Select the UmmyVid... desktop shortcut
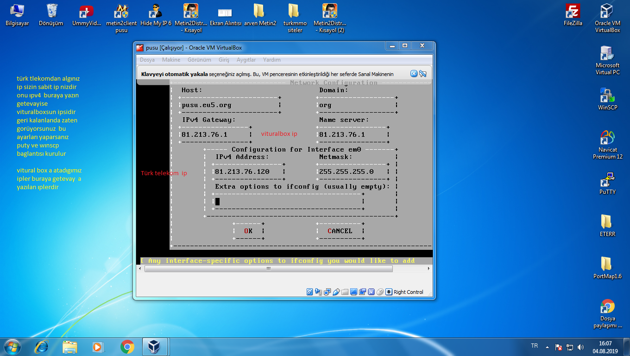 pyautogui.click(x=87, y=15)
